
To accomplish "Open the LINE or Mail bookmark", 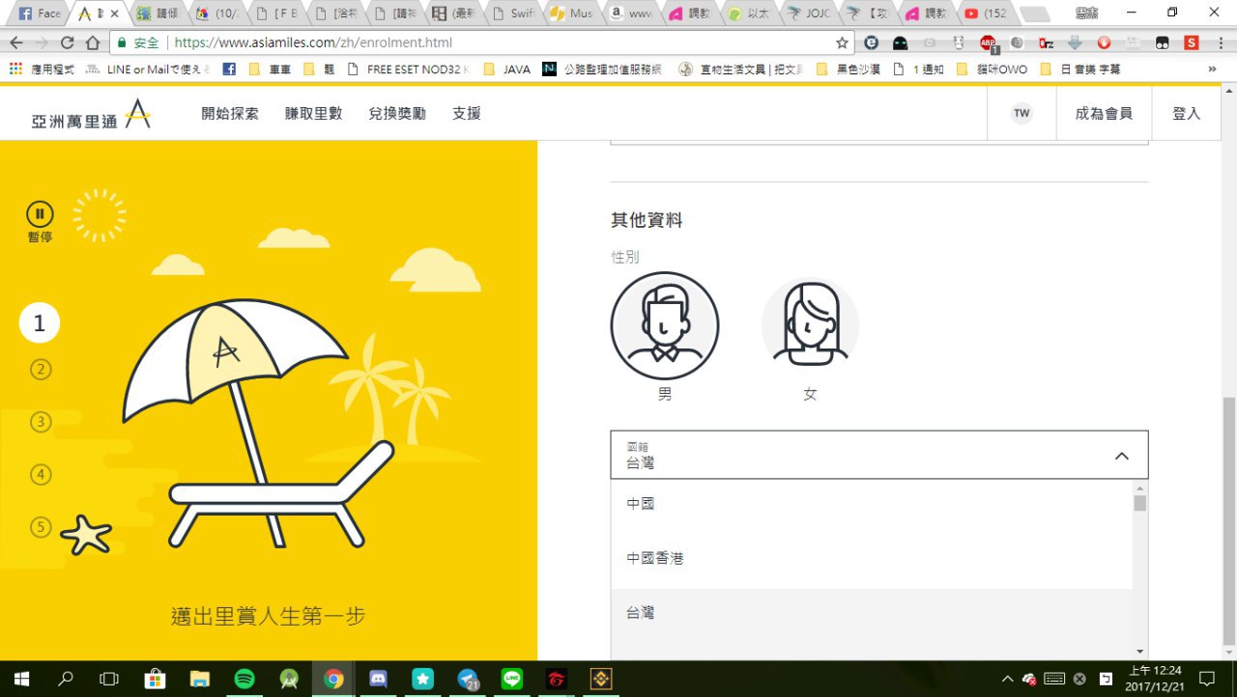I will click(148, 70).
